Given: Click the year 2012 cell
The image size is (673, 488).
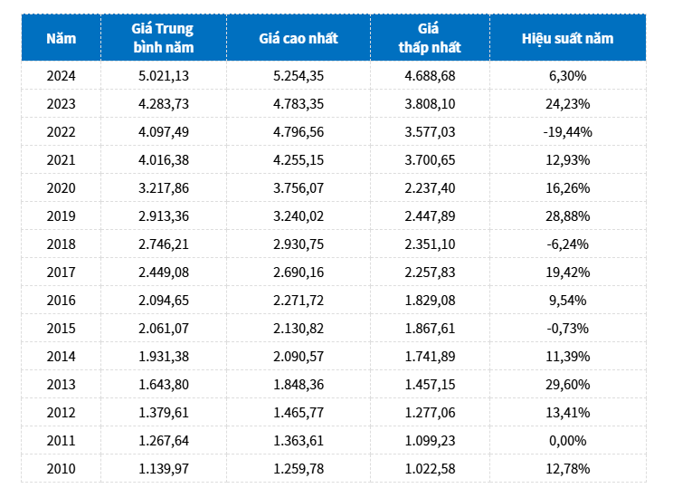Looking at the screenshot, I should pyautogui.click(x=62, y=413).
